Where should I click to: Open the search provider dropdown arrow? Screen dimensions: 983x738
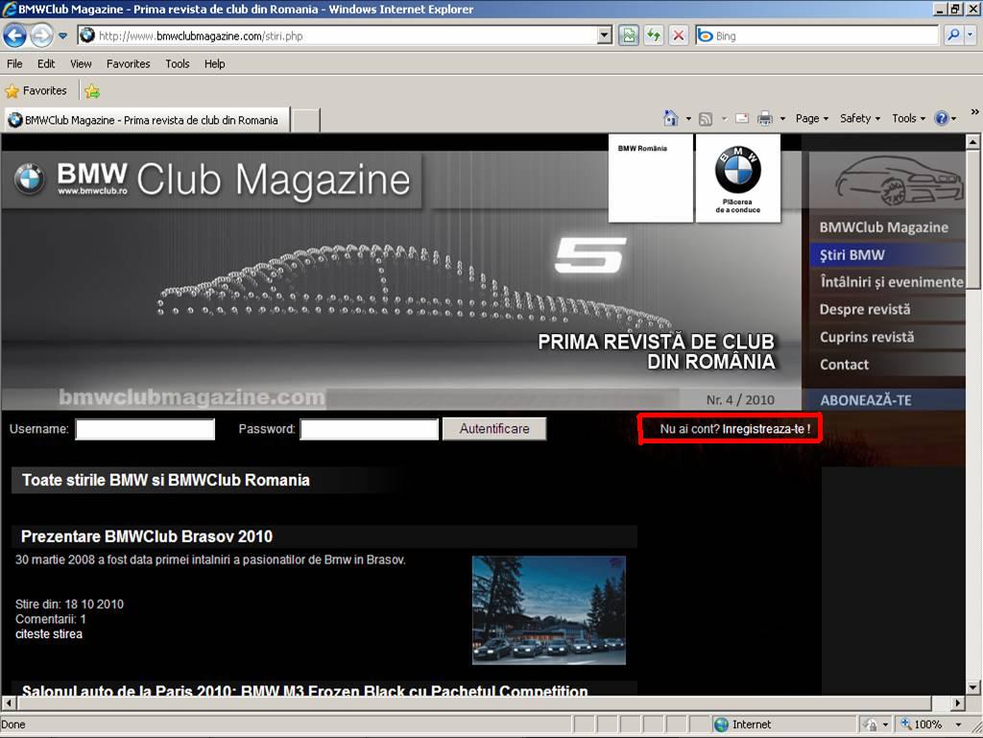(x=970, y=36)
